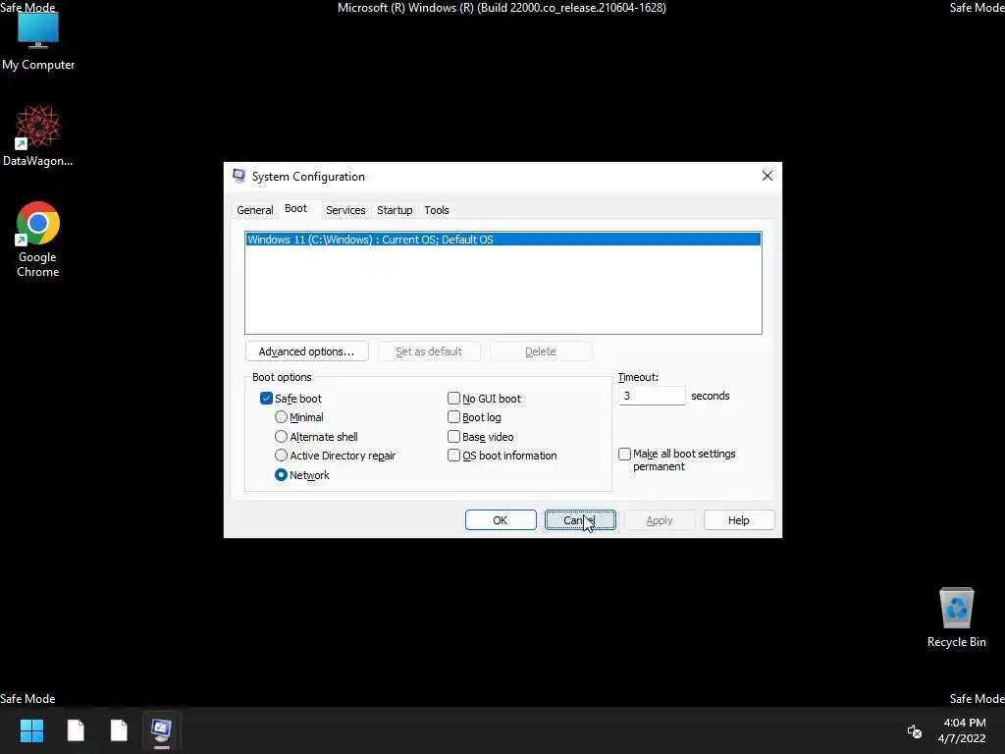
Task: Uncheck the Safe boot checkbox
Action: tap(266, 399)
